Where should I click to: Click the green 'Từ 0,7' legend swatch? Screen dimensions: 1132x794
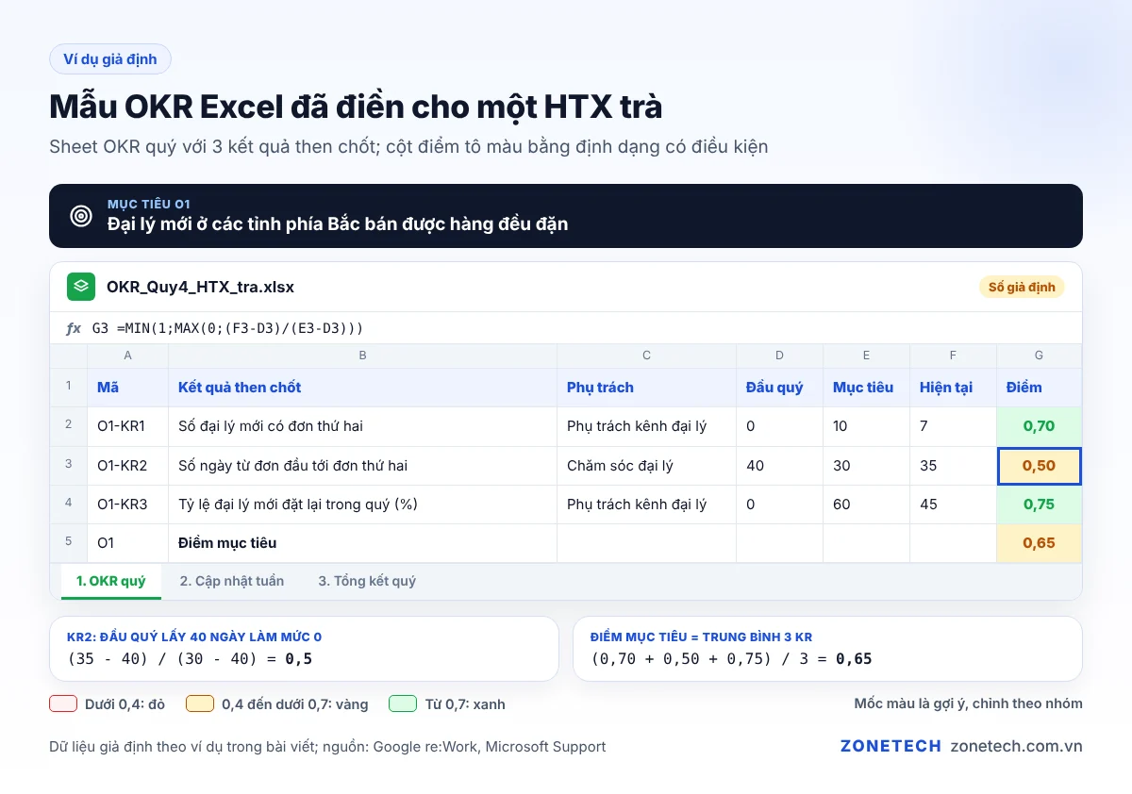[403, 703]
